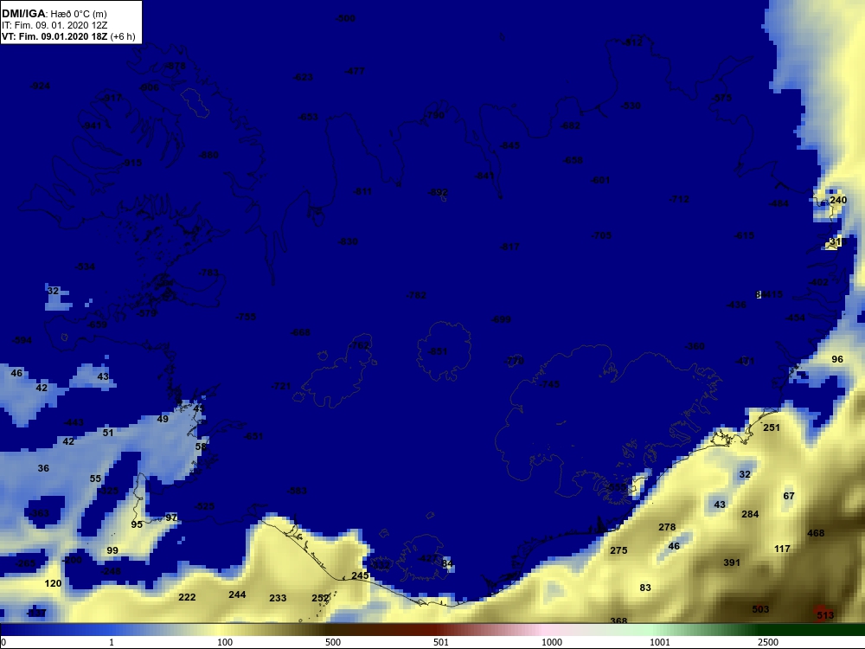Viewport: 865px width, 649px height.
Task: Click the legend label "2500"
Action: click(768, 642)
